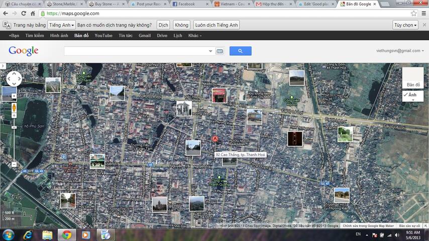This screenshot has height=241, width=429.
Task: Click the translate icon in translation bar
Action: coord(7,25)
